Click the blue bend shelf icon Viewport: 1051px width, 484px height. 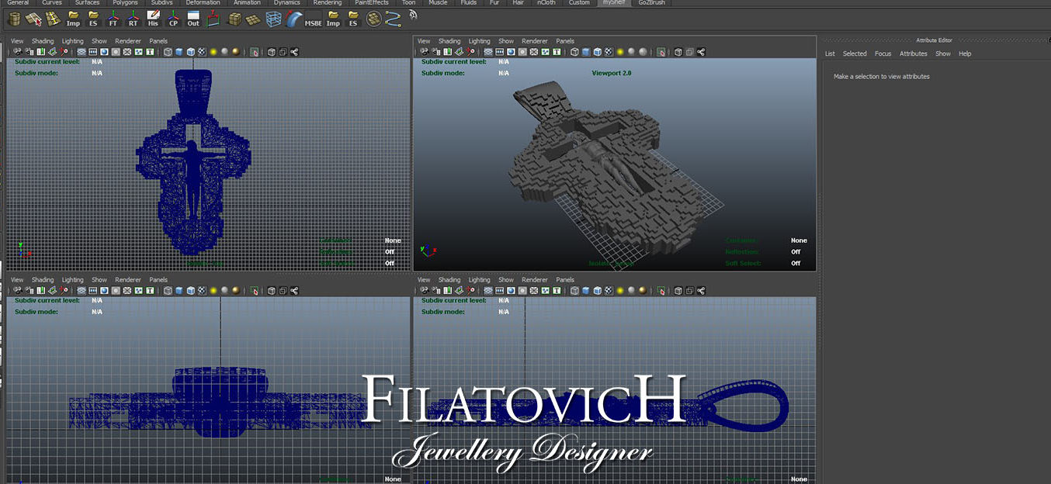pyautogui.click(x=293, y=19)
